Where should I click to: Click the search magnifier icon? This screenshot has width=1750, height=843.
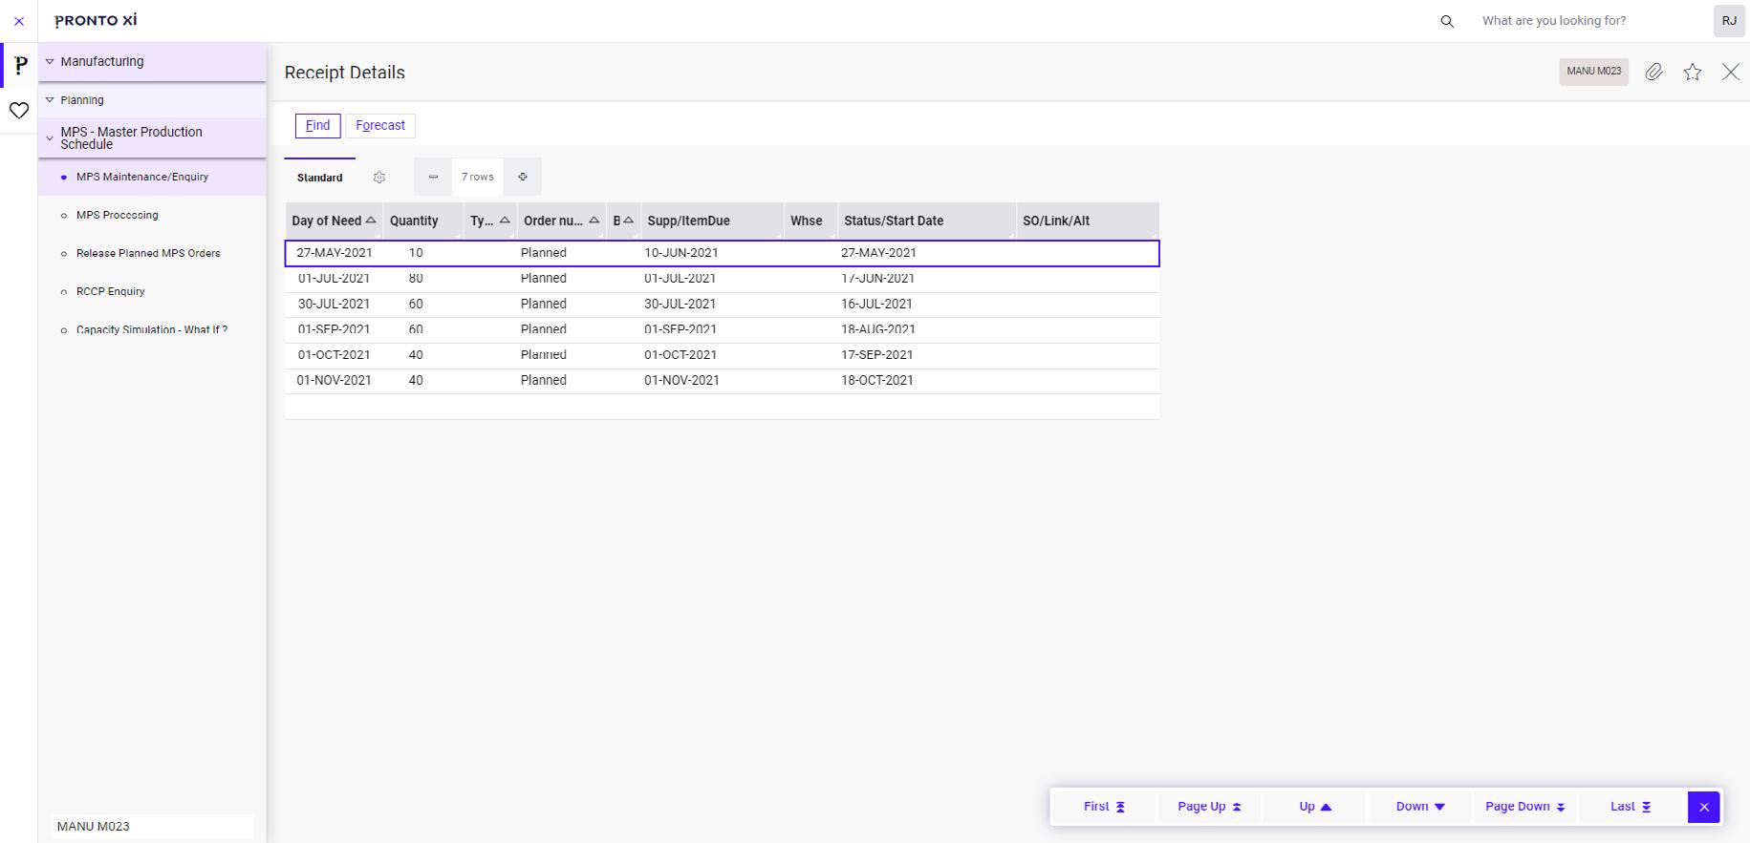1447,21
